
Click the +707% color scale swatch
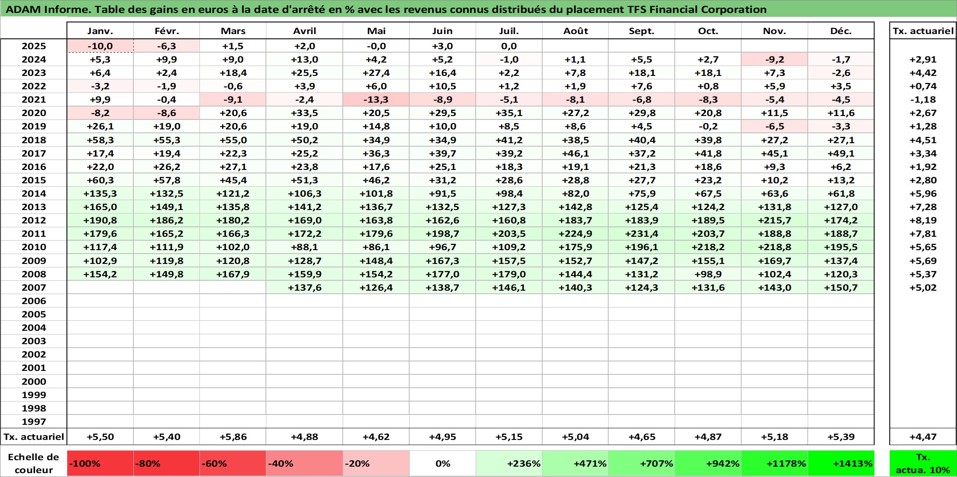pyautogui.click(x=641, y=464)
